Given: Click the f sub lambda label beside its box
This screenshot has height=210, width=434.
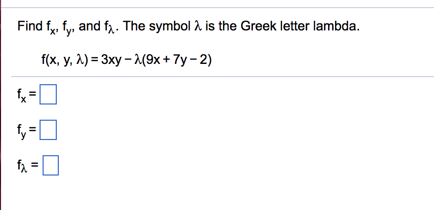Looking at the screenshot, I should pos(22,166).
